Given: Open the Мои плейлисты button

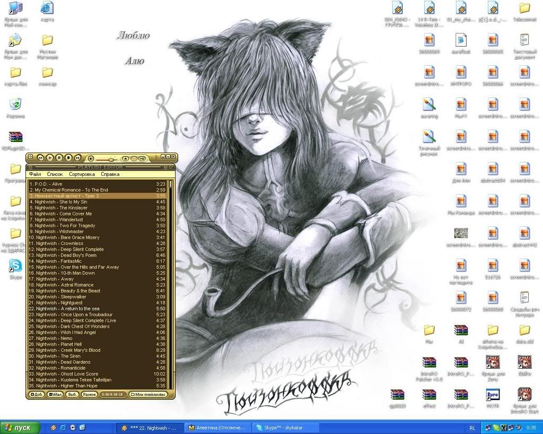Looking at the screenshot, I should coord(148,394).
